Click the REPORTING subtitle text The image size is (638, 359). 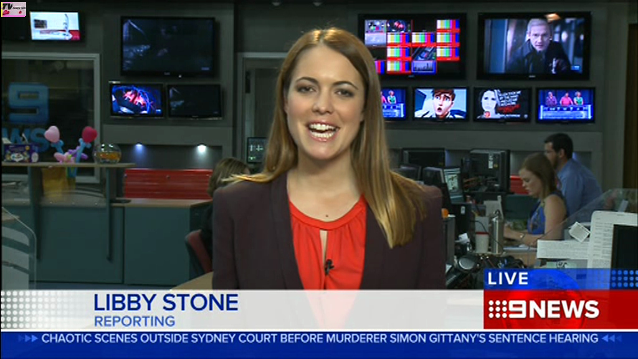(135, 322)
